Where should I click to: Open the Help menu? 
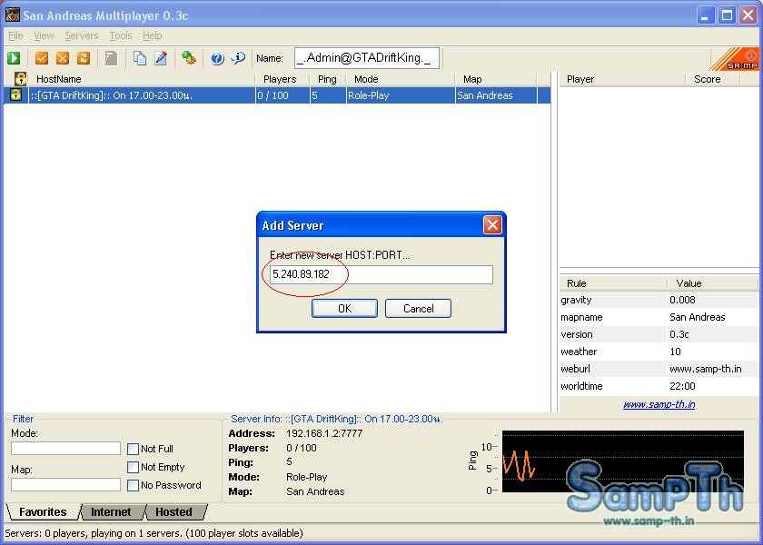153,35
